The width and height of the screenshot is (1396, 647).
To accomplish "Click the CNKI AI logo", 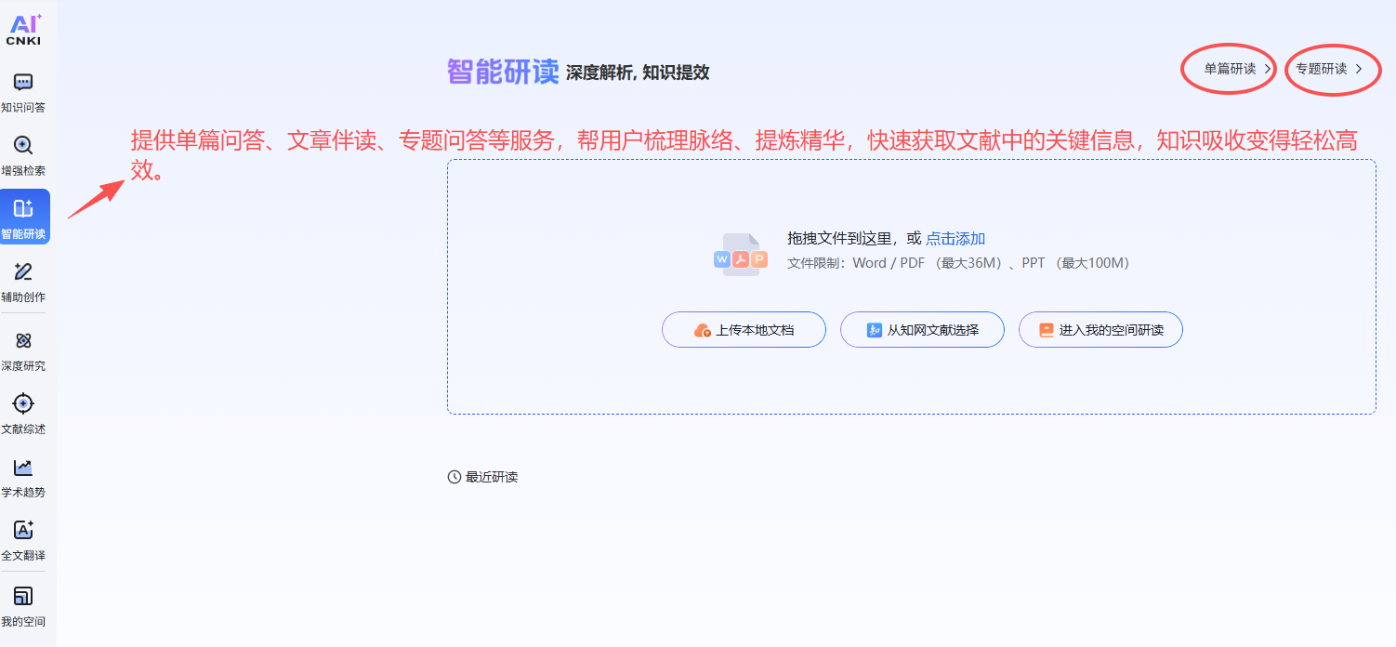I will point(24,30).
